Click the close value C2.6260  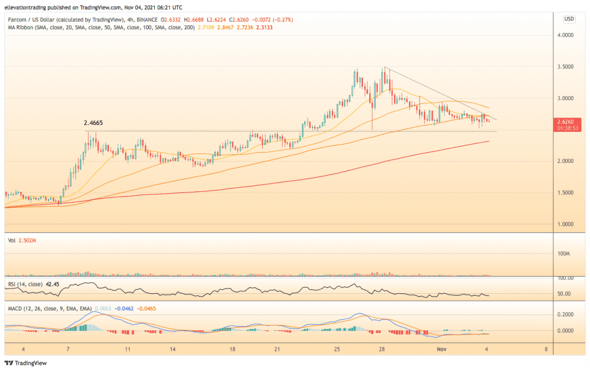[239, 20]
